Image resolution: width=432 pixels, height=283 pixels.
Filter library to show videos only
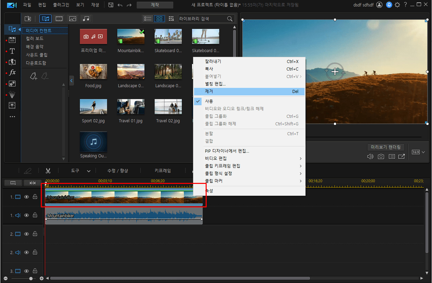coord(59,19)
